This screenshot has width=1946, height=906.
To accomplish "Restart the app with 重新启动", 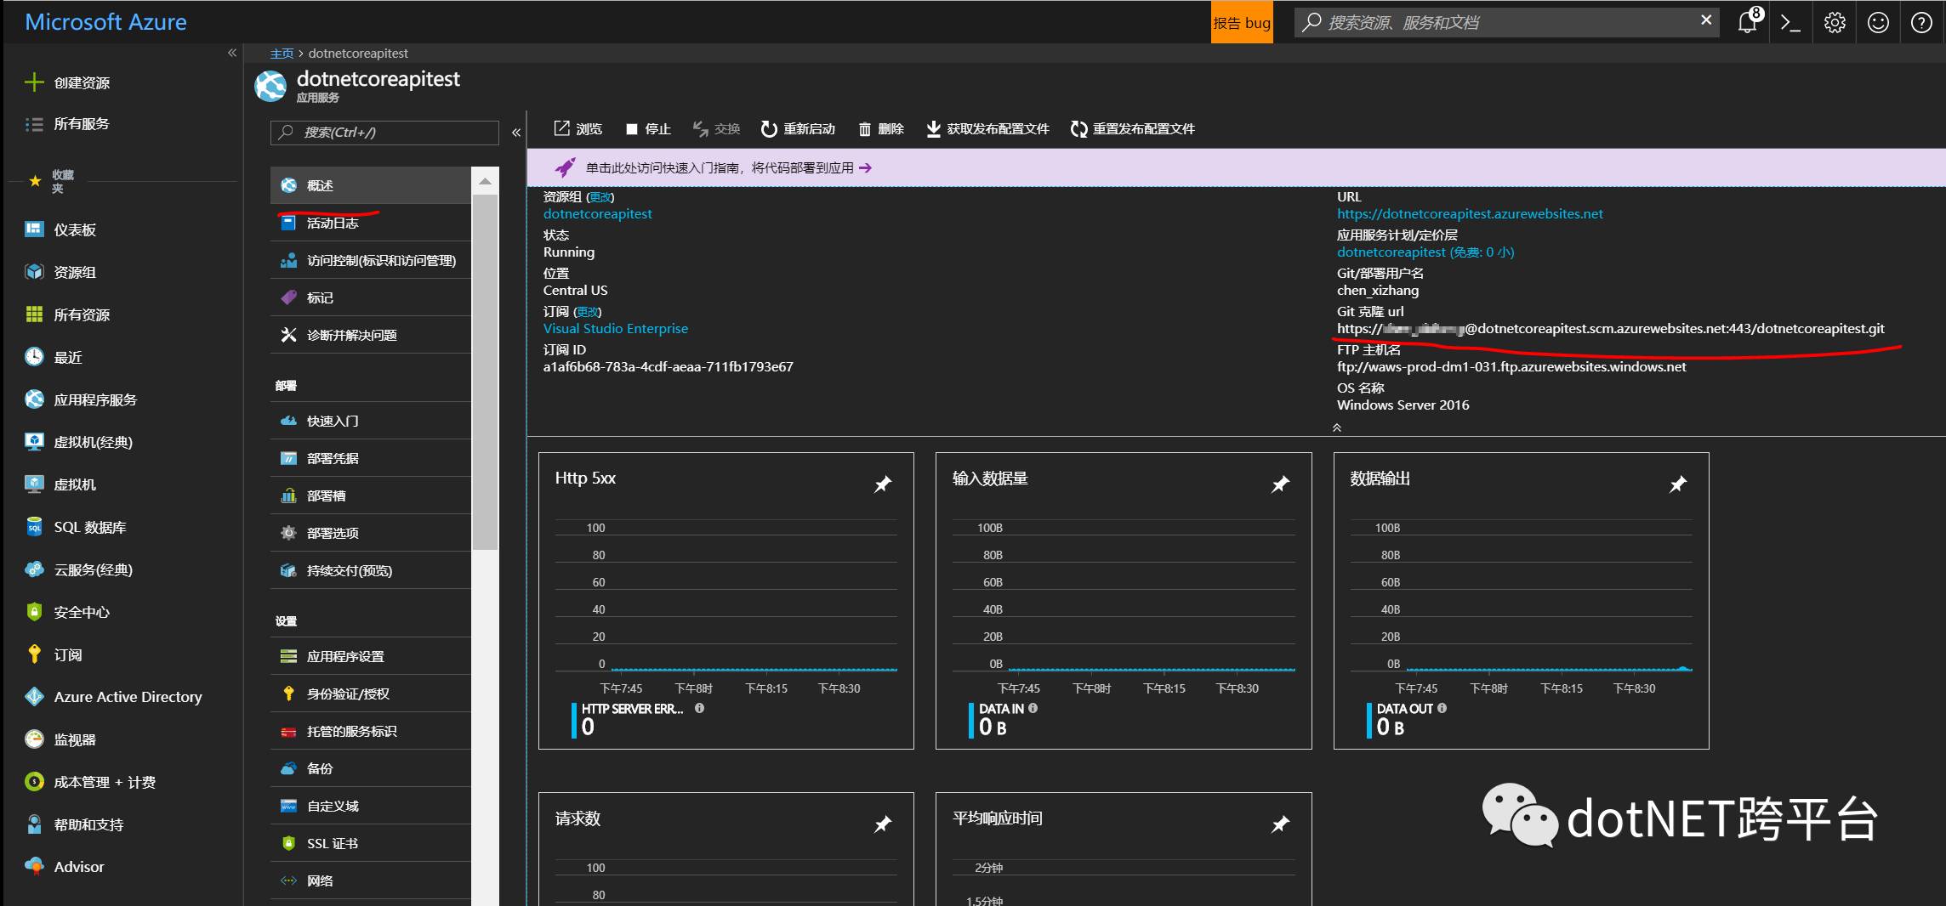I will pos(798,129).
